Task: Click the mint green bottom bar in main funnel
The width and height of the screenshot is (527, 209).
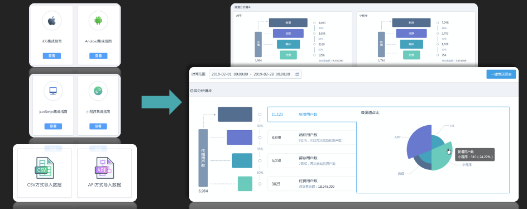Action: click(245, 184)
